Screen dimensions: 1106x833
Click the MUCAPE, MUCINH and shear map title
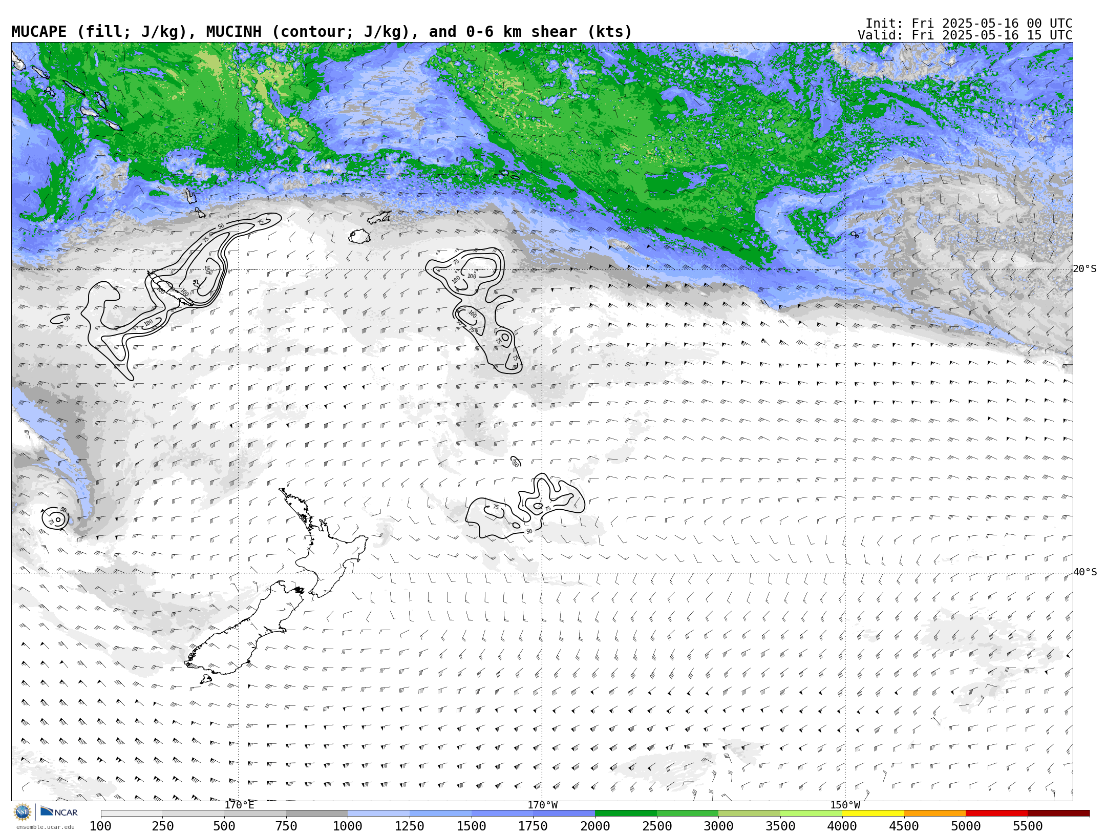pyautogui.click(x=322, y=32)
